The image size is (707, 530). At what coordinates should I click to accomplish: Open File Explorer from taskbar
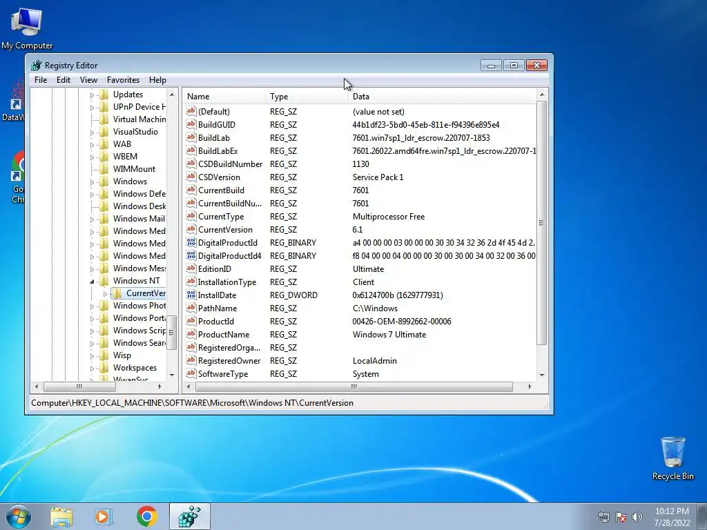[x=61, y=516]
